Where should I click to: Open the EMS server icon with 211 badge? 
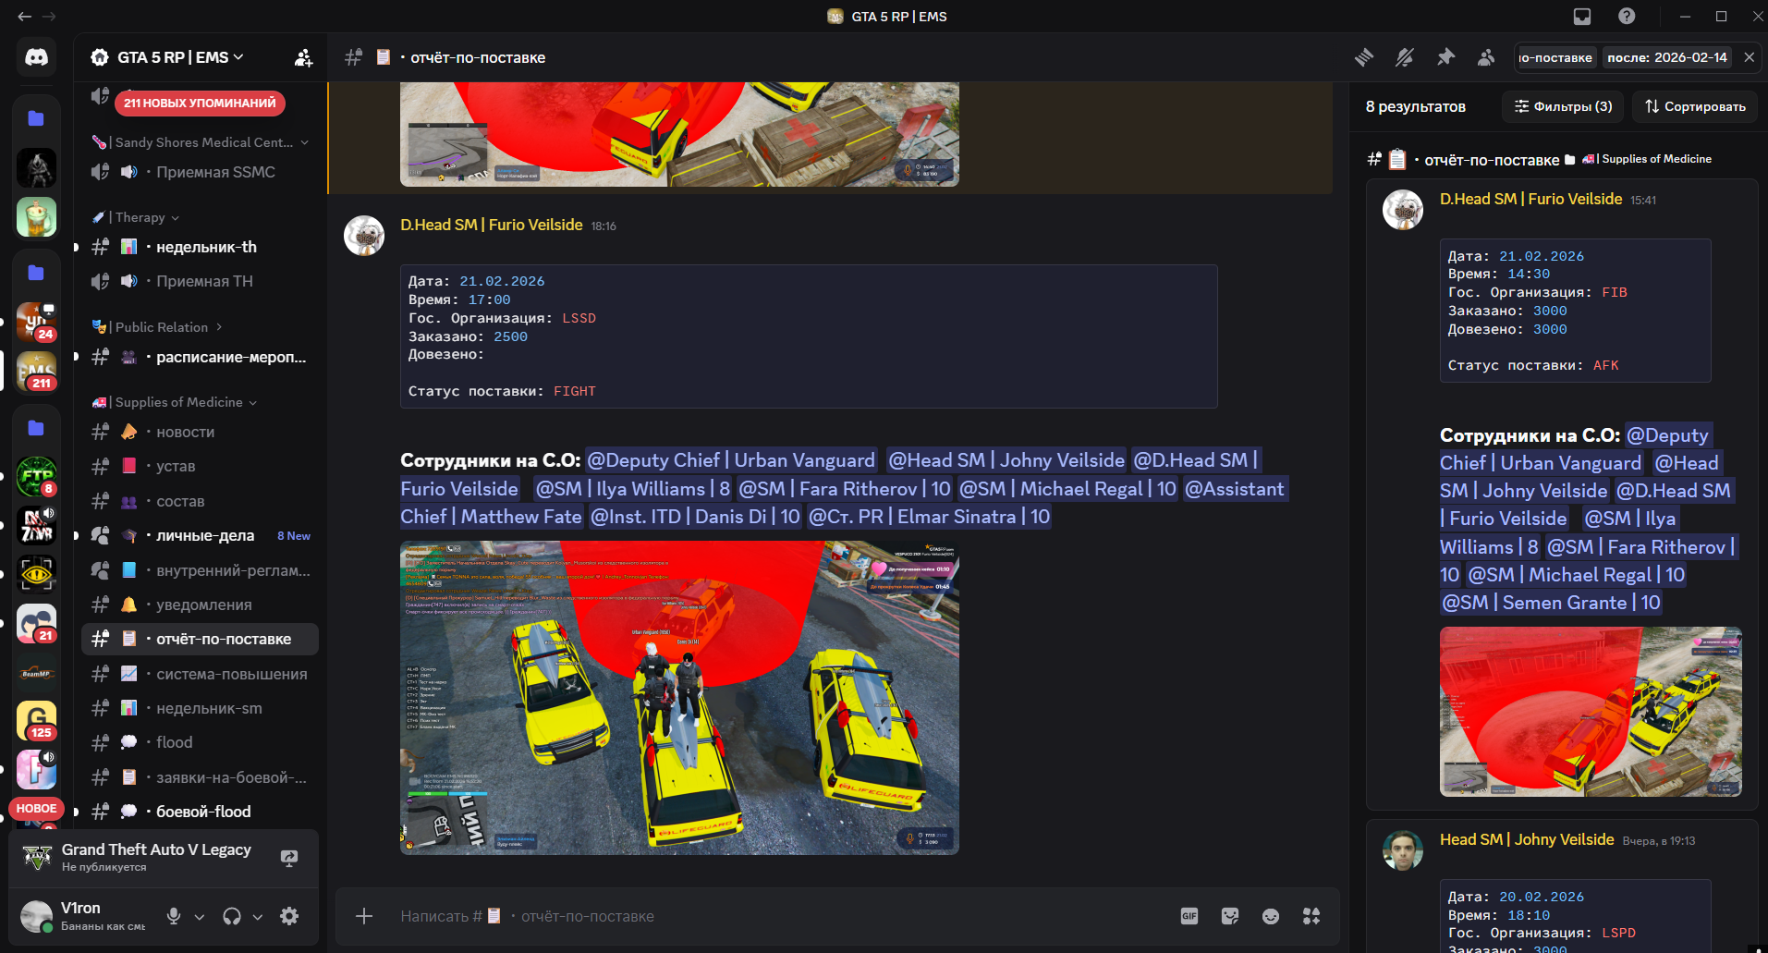coord(36,372)
